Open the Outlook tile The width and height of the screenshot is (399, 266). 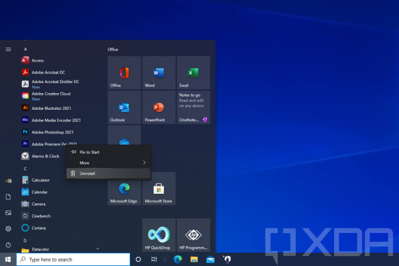click(x=124, y=108)
